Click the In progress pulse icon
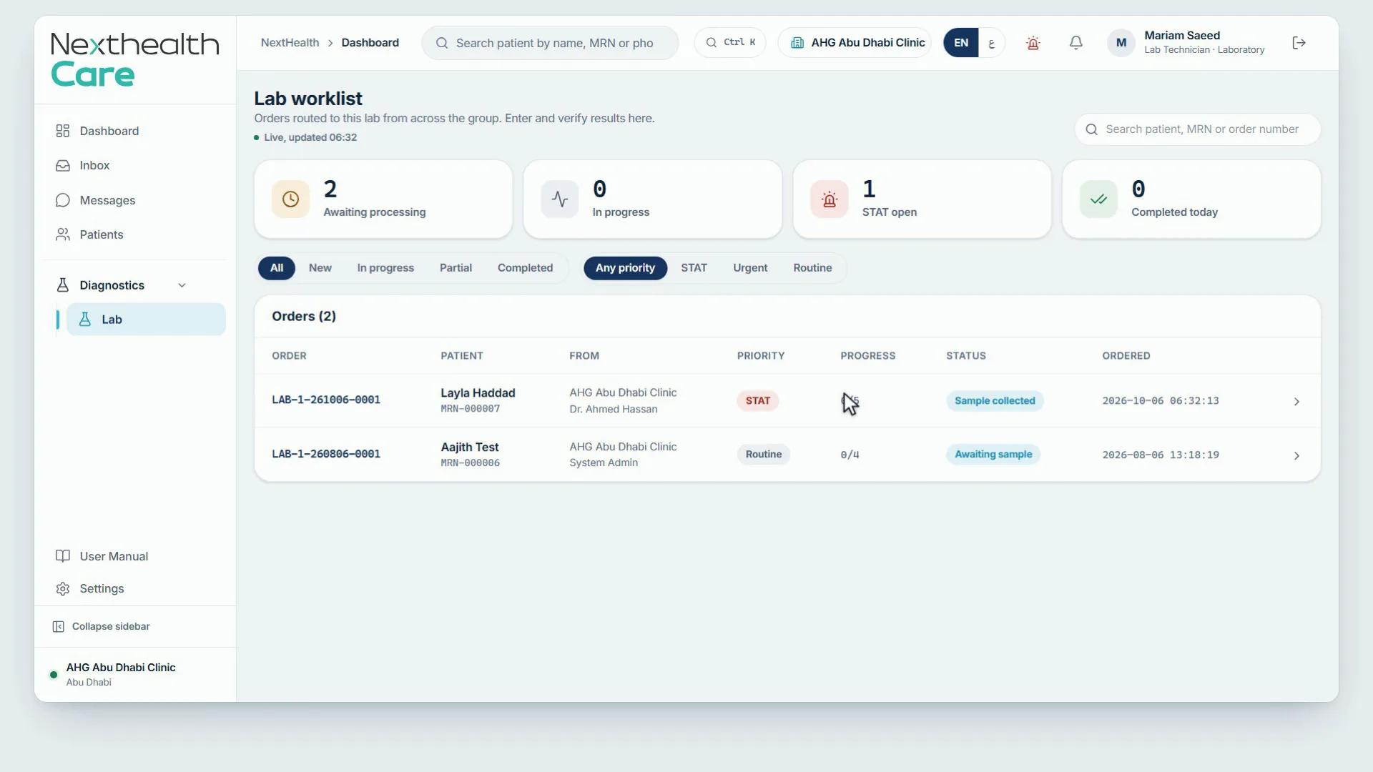The image size is (1373, 772). click(559, 199)
